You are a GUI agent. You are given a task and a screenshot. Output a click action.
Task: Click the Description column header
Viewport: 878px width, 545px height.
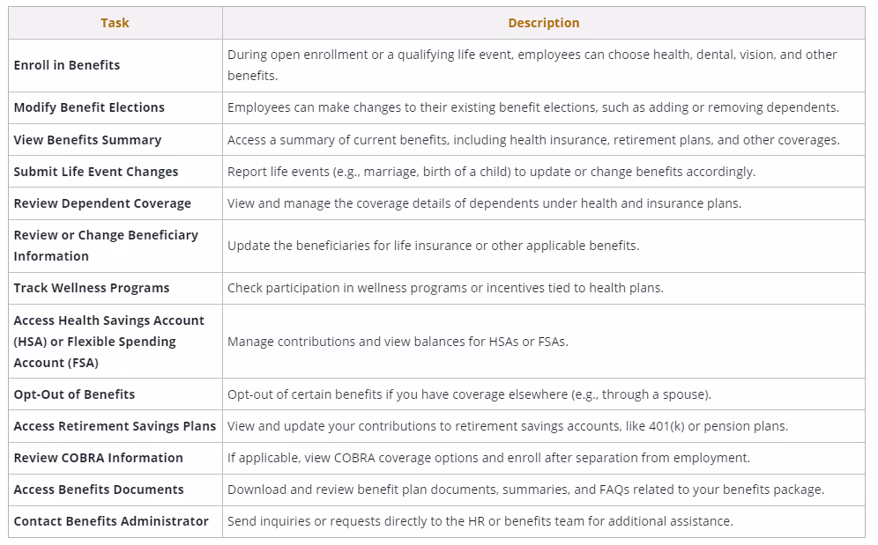pyautogui.click(x=543, y=23)
